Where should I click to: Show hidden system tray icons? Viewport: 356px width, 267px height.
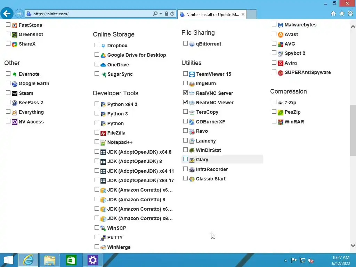coord(285,260)
